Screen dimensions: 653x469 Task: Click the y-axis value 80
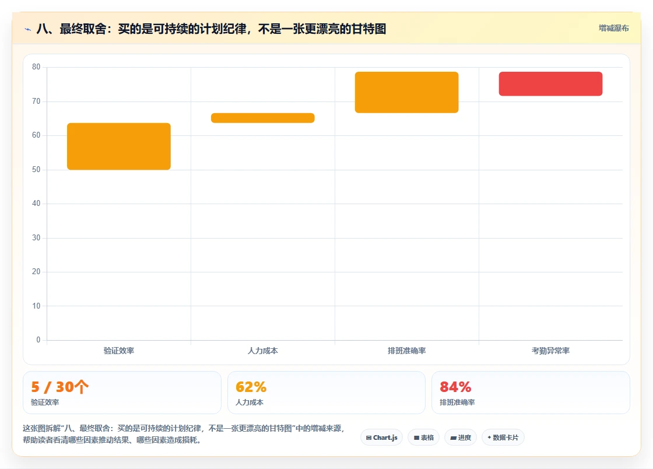point(36,67)
